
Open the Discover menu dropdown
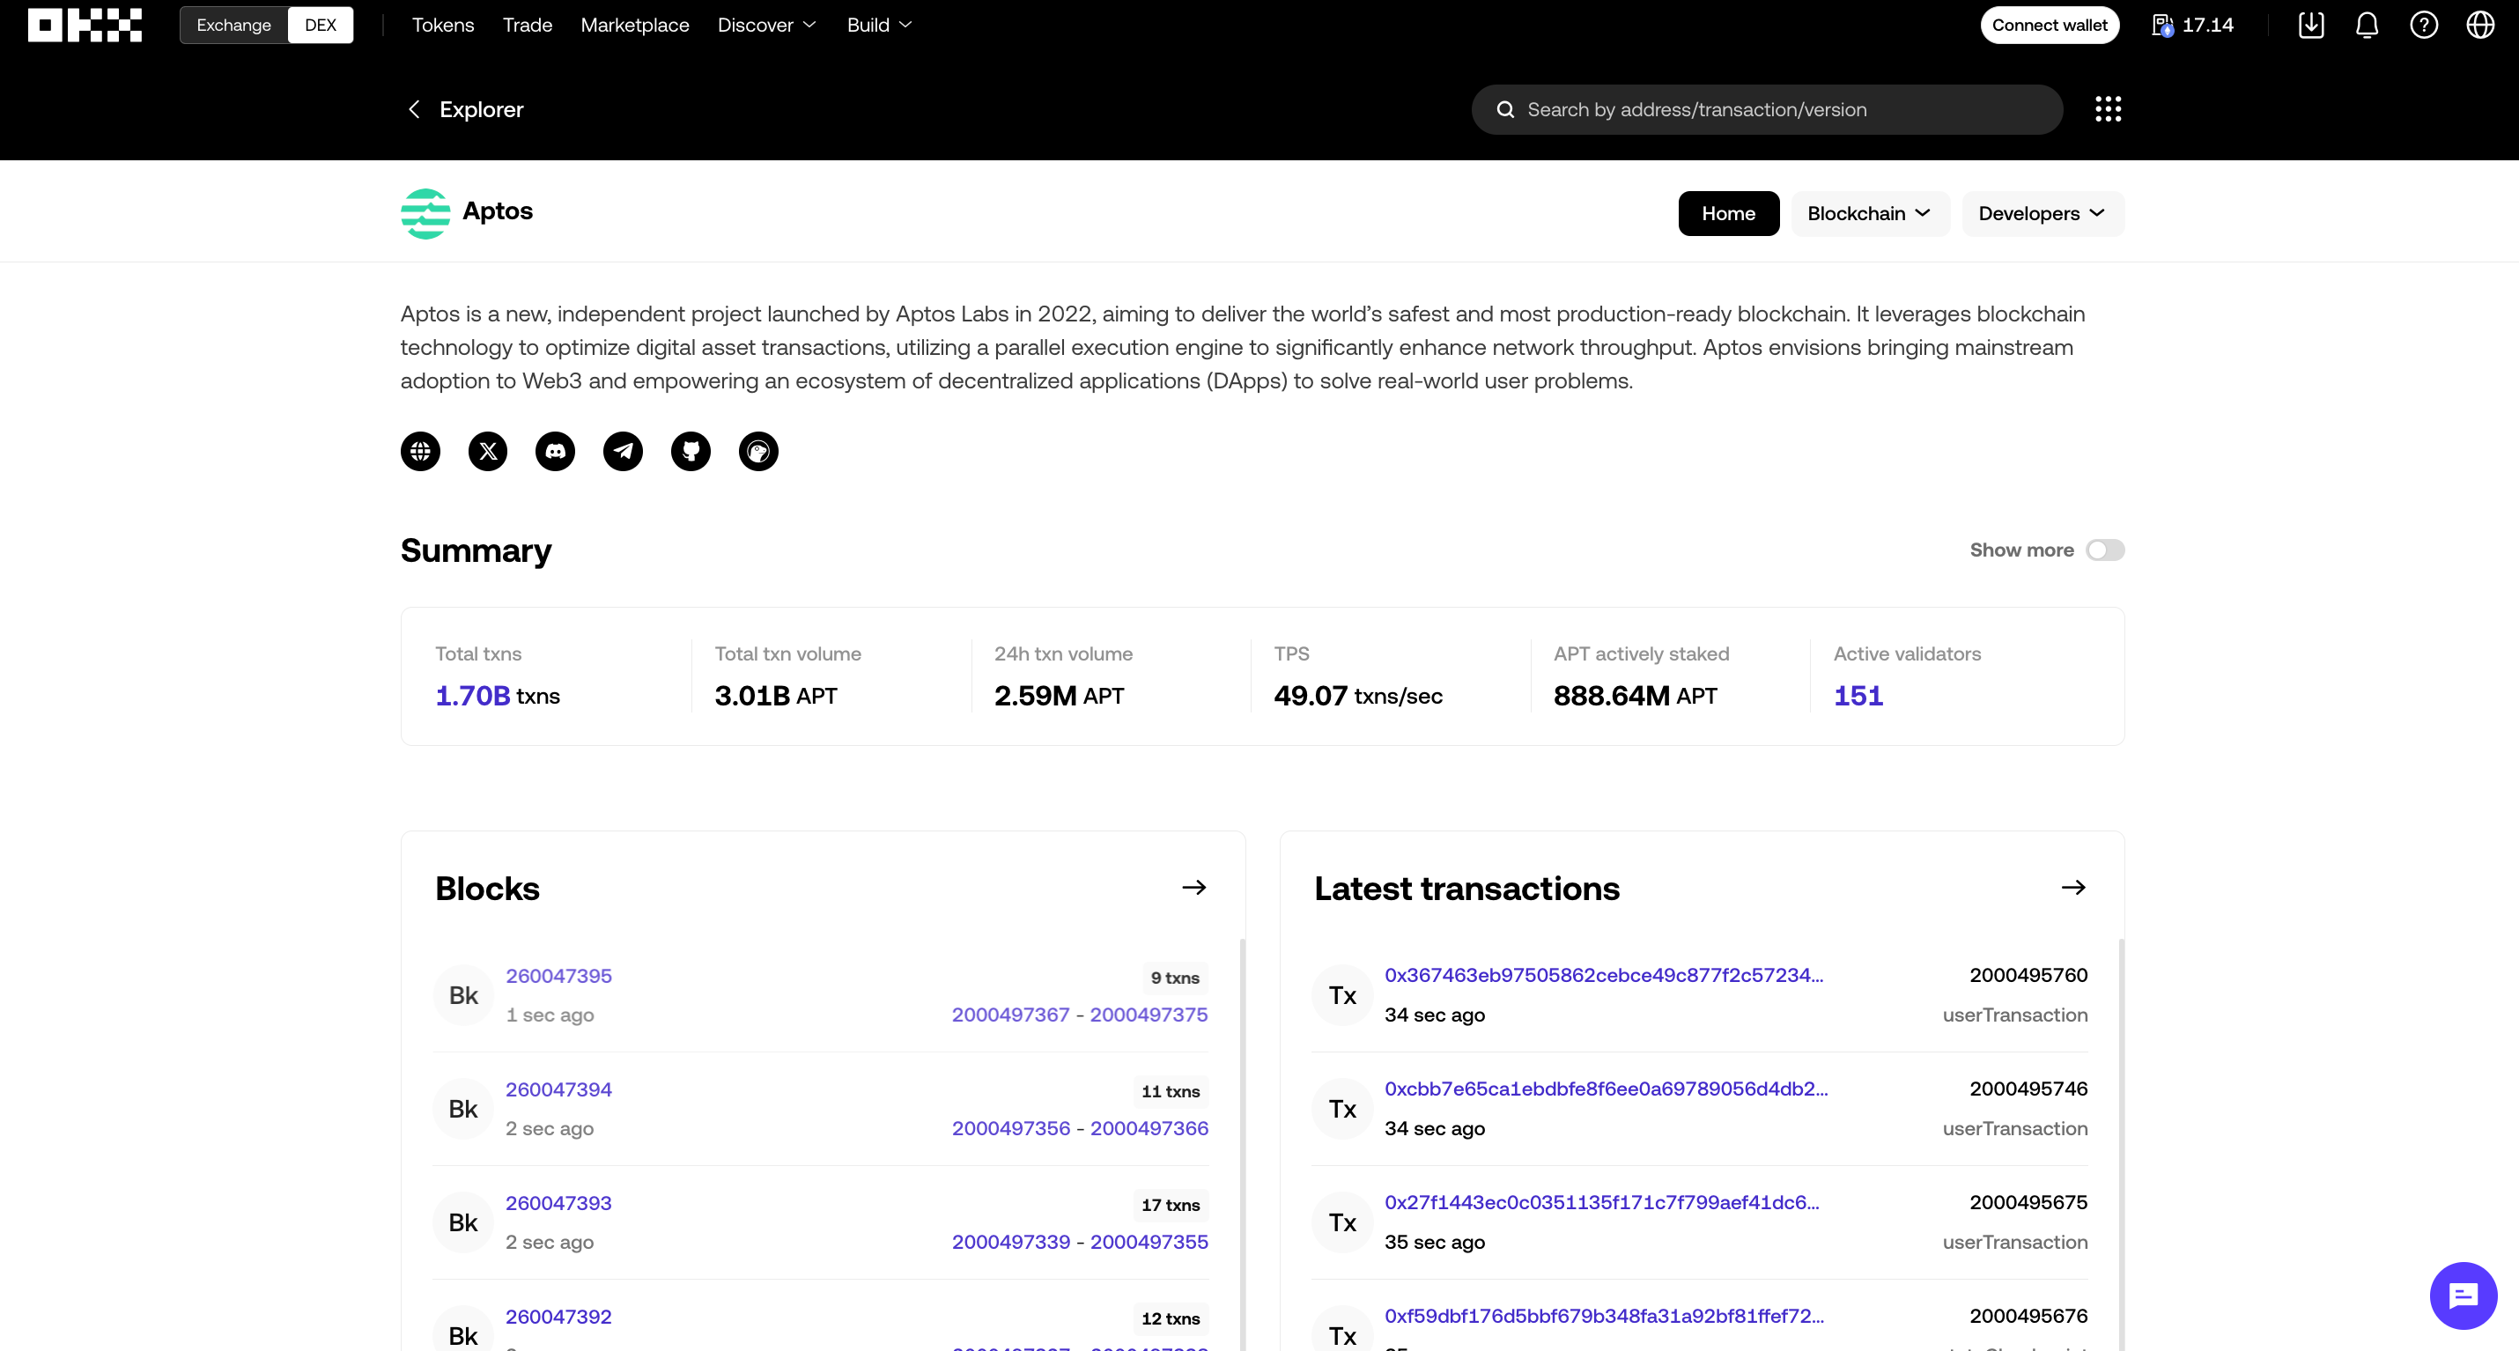[x=765, y=26]
